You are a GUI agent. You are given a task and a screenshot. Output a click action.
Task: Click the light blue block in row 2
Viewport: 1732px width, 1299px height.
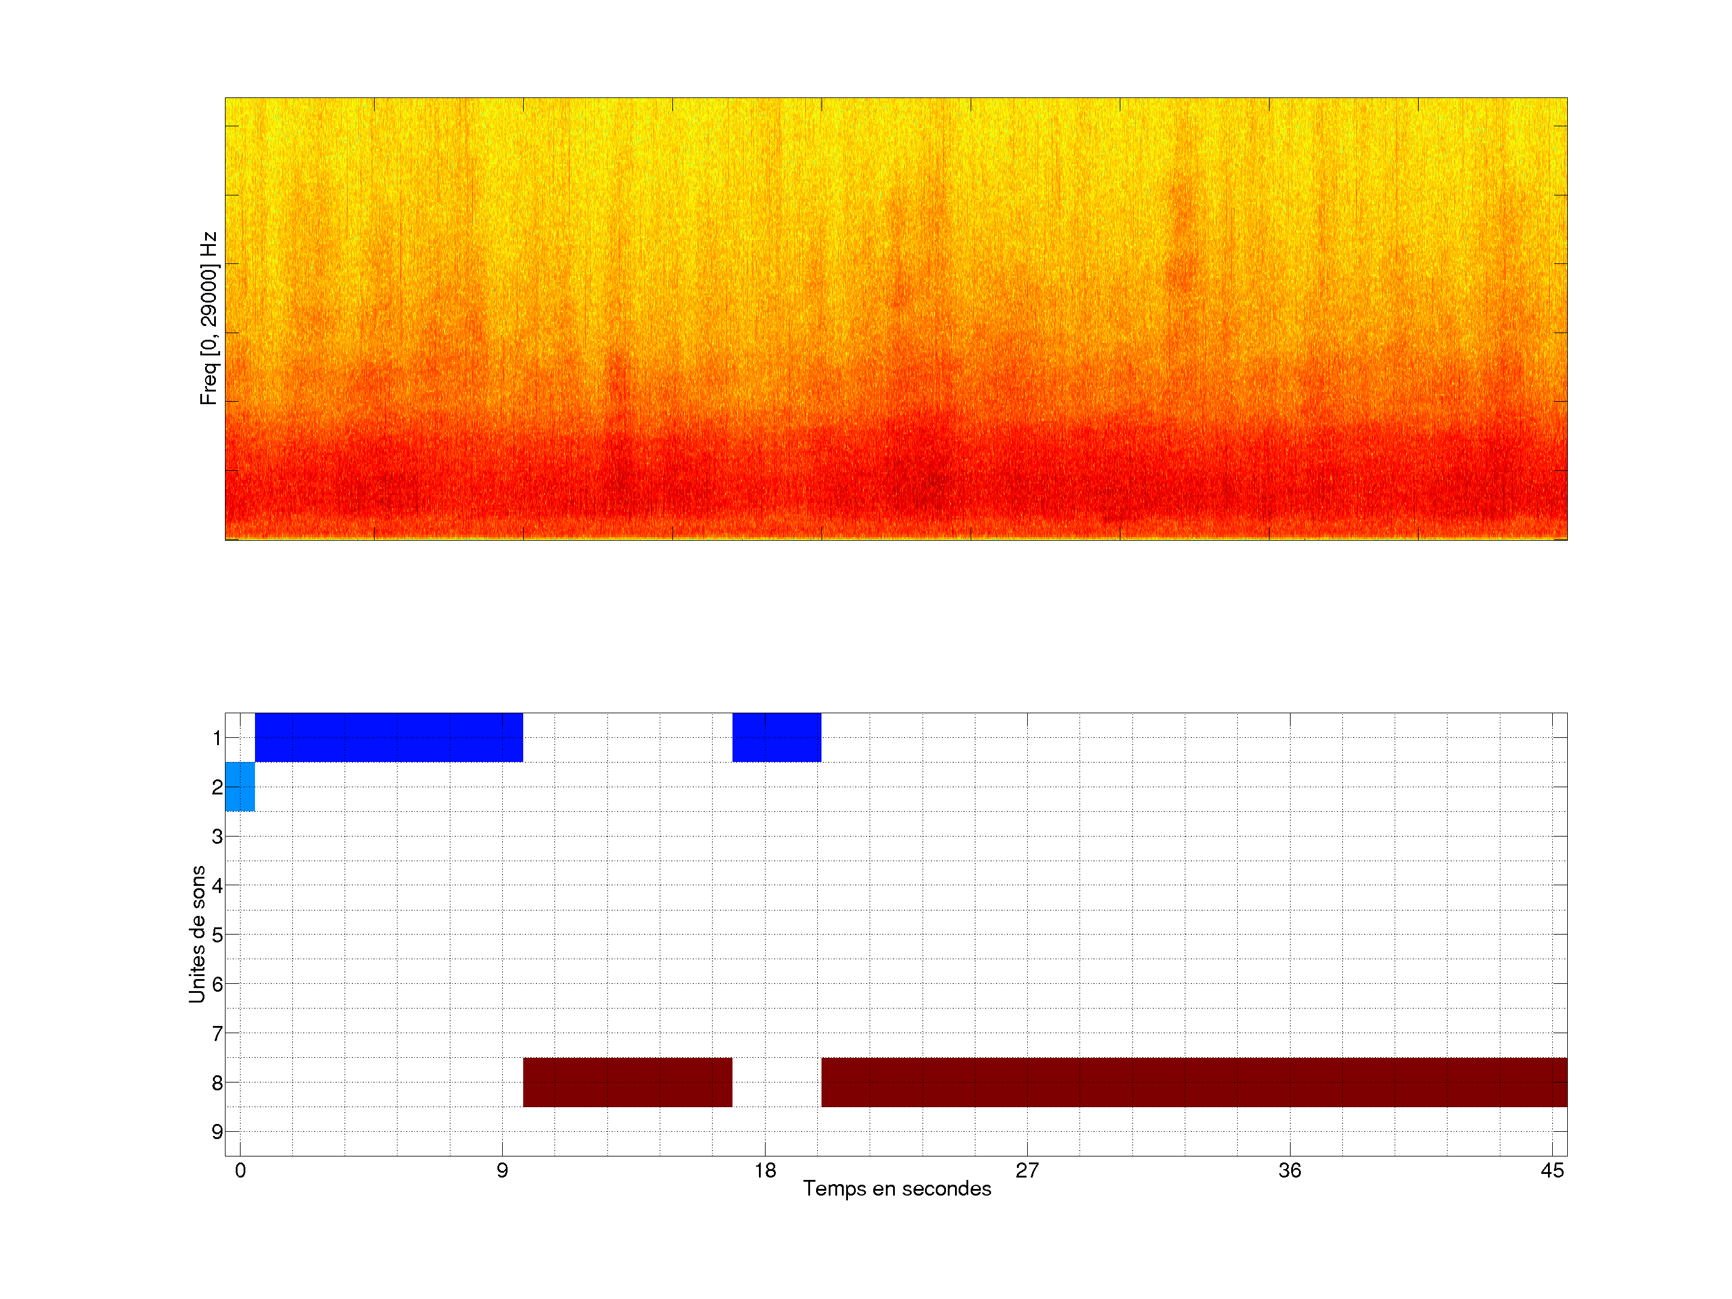tap(239, 786)
